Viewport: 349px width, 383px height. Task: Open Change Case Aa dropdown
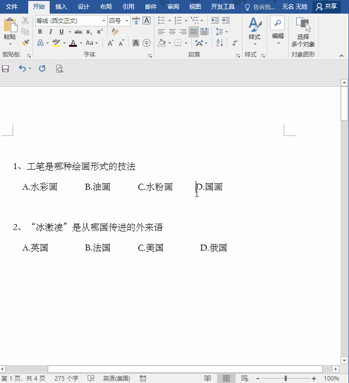[92, 43]
